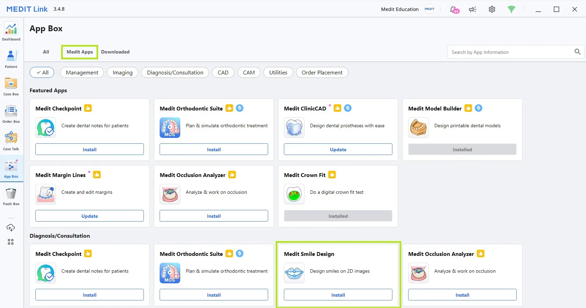Viewport: 586px width, 308px height.
Task: Click the Medit Margin Lines app icon
Action: [x=46, y=194]
